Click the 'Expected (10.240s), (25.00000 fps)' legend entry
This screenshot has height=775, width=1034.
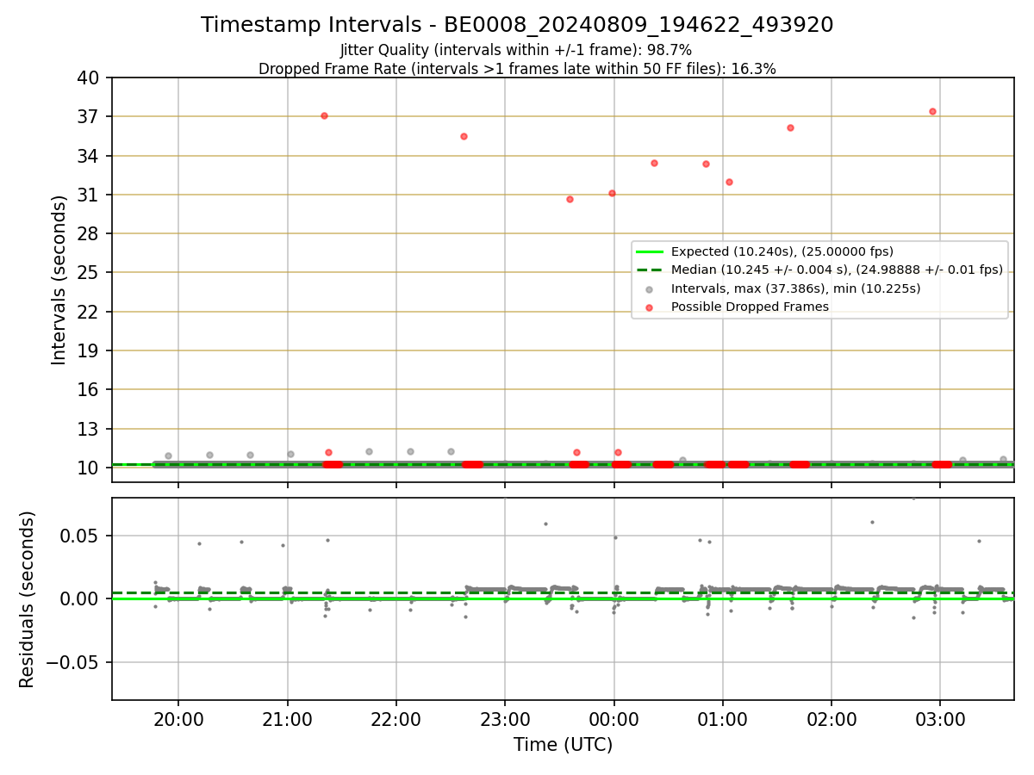coord(782,251)
